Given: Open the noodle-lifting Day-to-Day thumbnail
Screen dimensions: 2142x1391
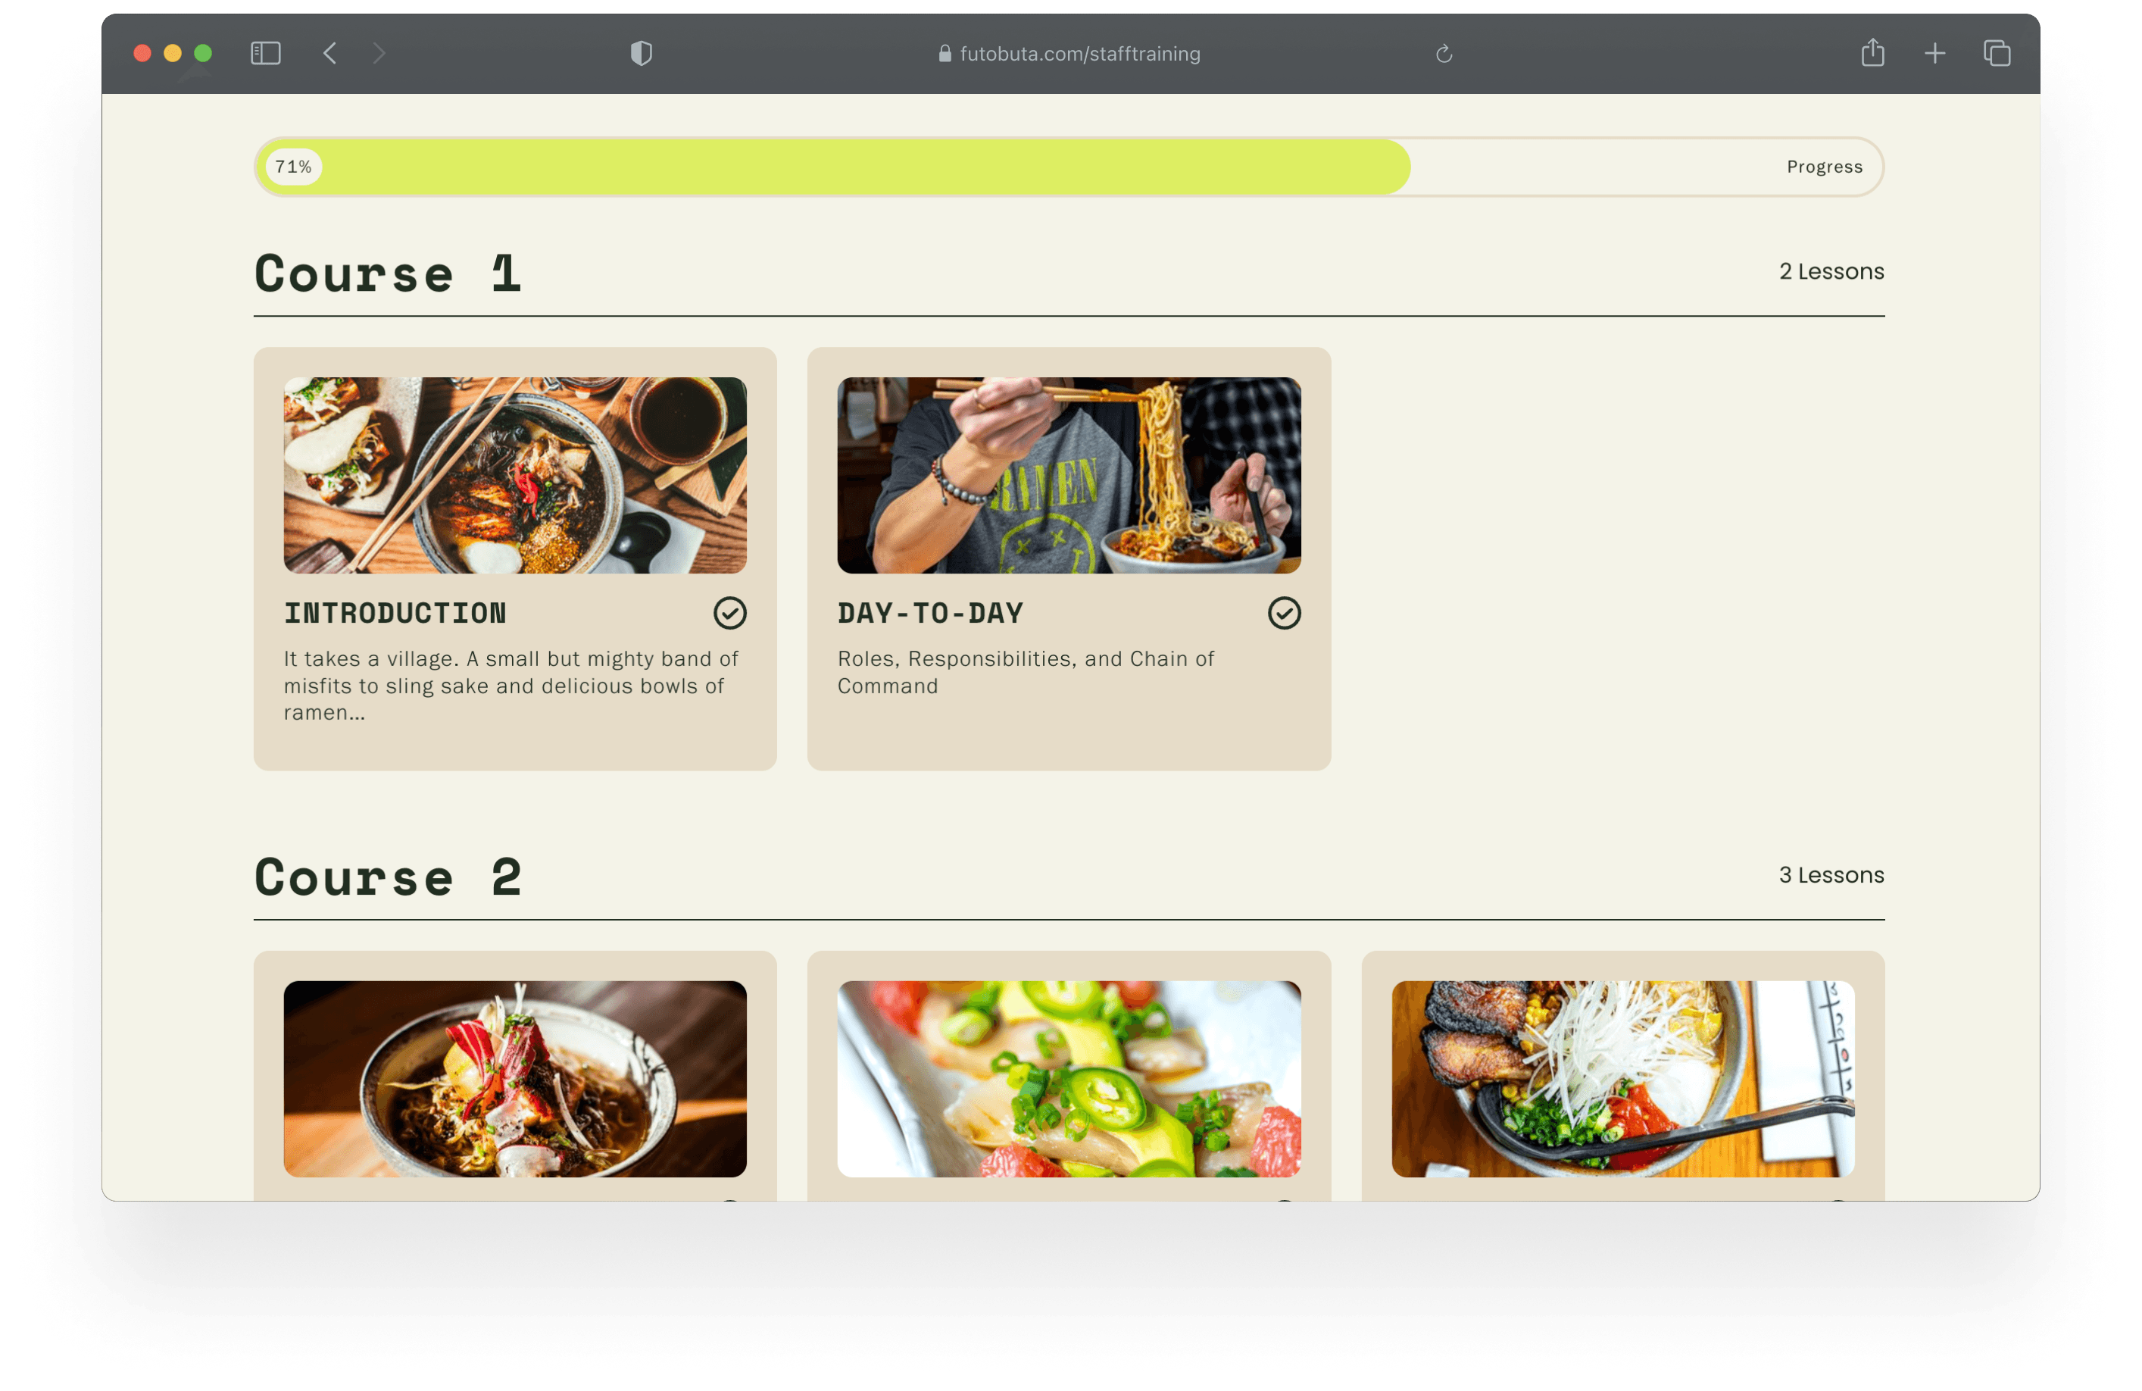Looking at the screenshot, I should 1069,475.
